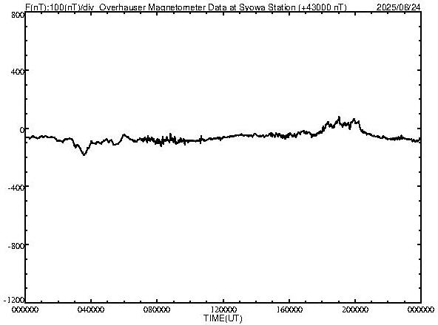Click the rightmost 000000 time label
The height and width of the screenshot is (325, 438).
421,309
